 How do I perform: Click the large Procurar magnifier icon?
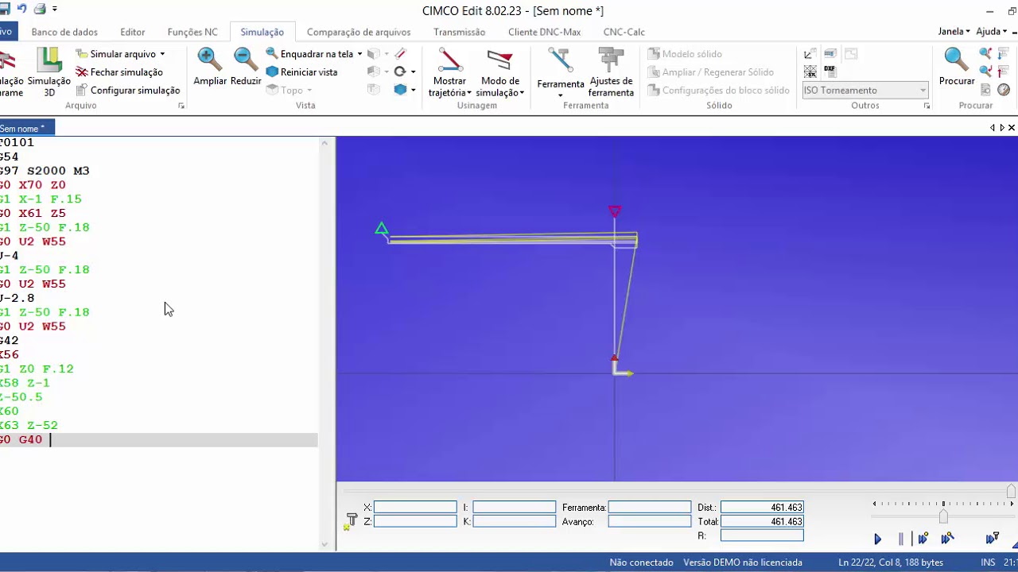click(x=956, y=60)
